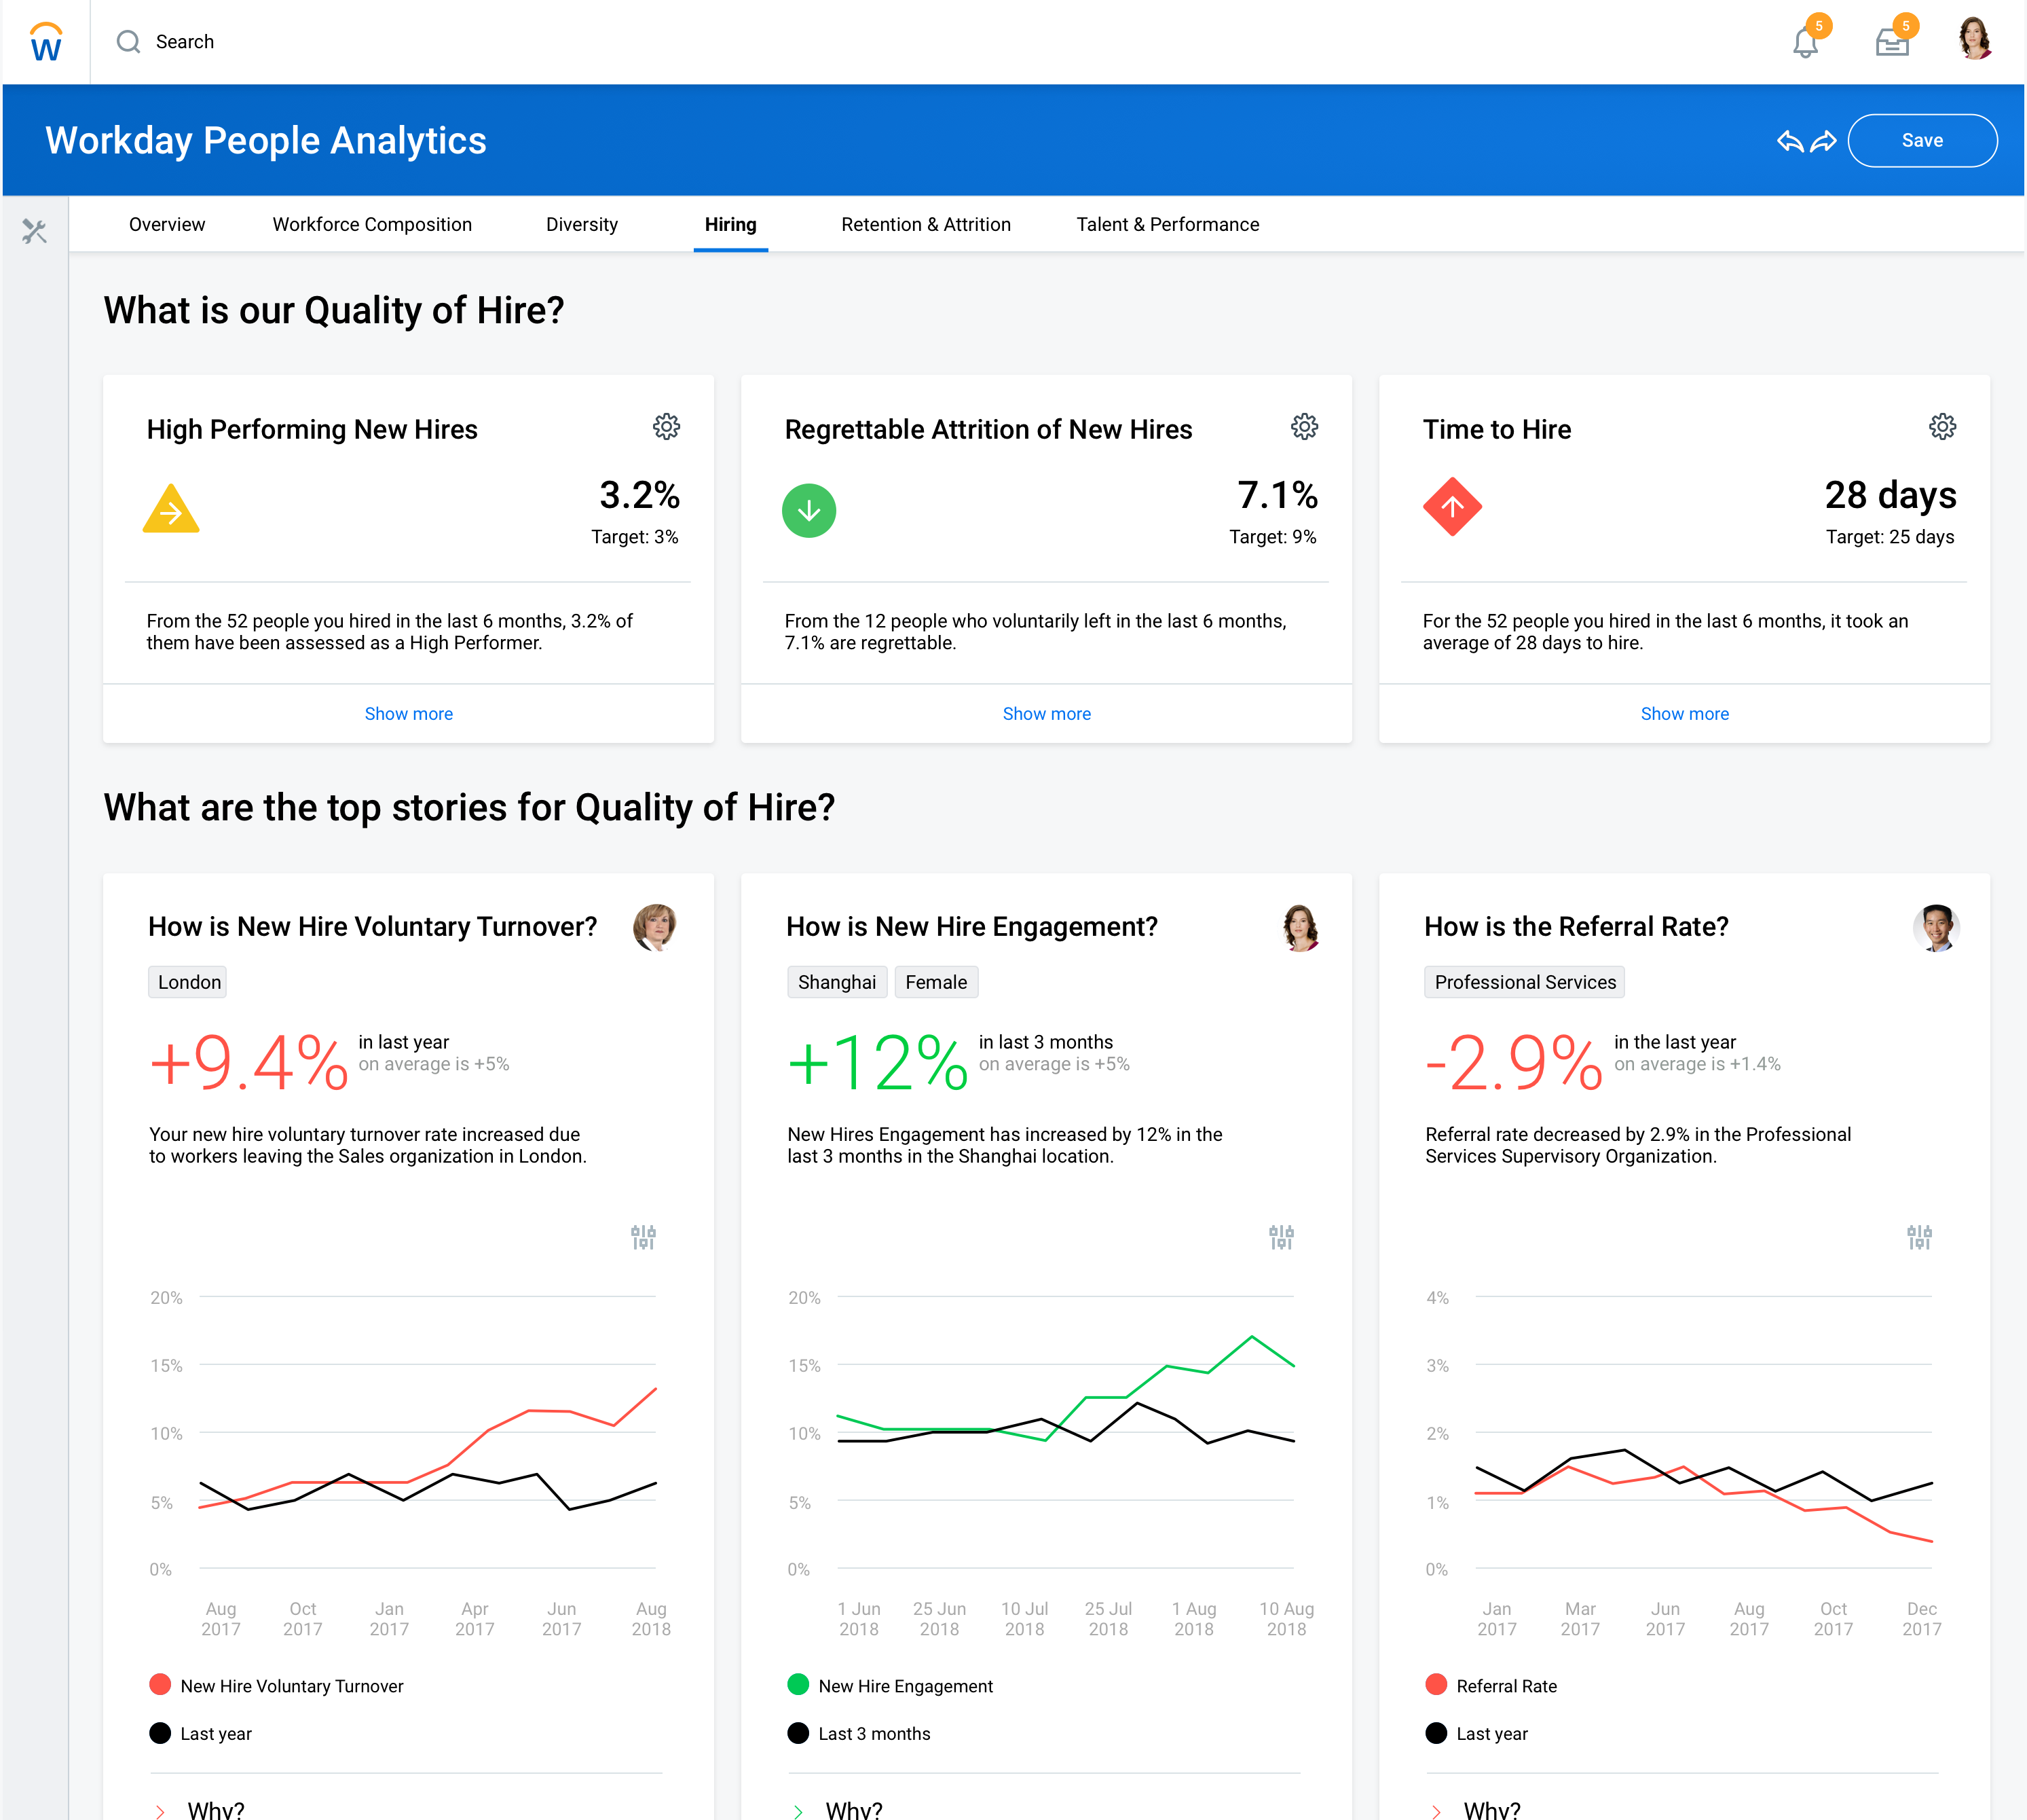
Task: Click the -2.9% referral value
Action: 1513,1062
